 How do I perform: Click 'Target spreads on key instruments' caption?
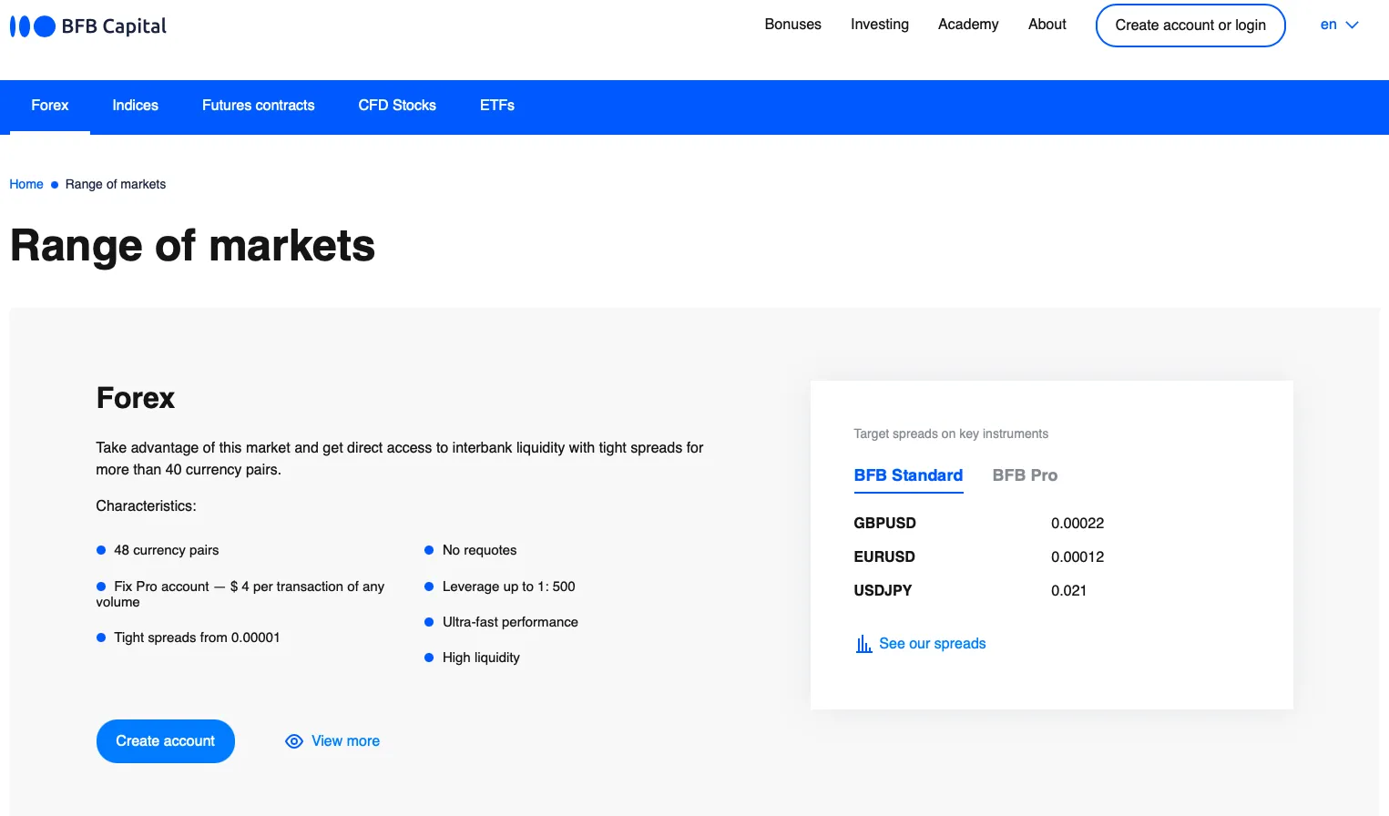951,434
